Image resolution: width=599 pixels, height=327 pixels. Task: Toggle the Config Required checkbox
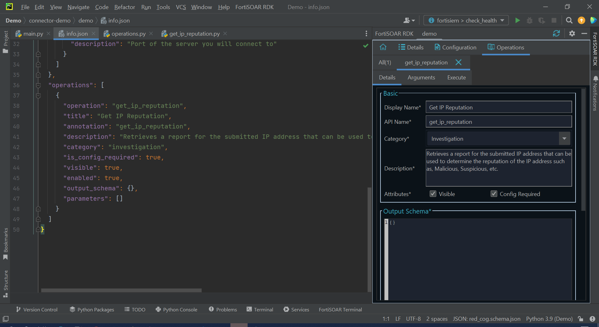coord(494,194)
